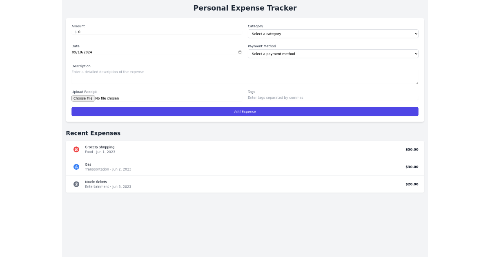Open the calendar picker in the Date field

tap(240, 52)
